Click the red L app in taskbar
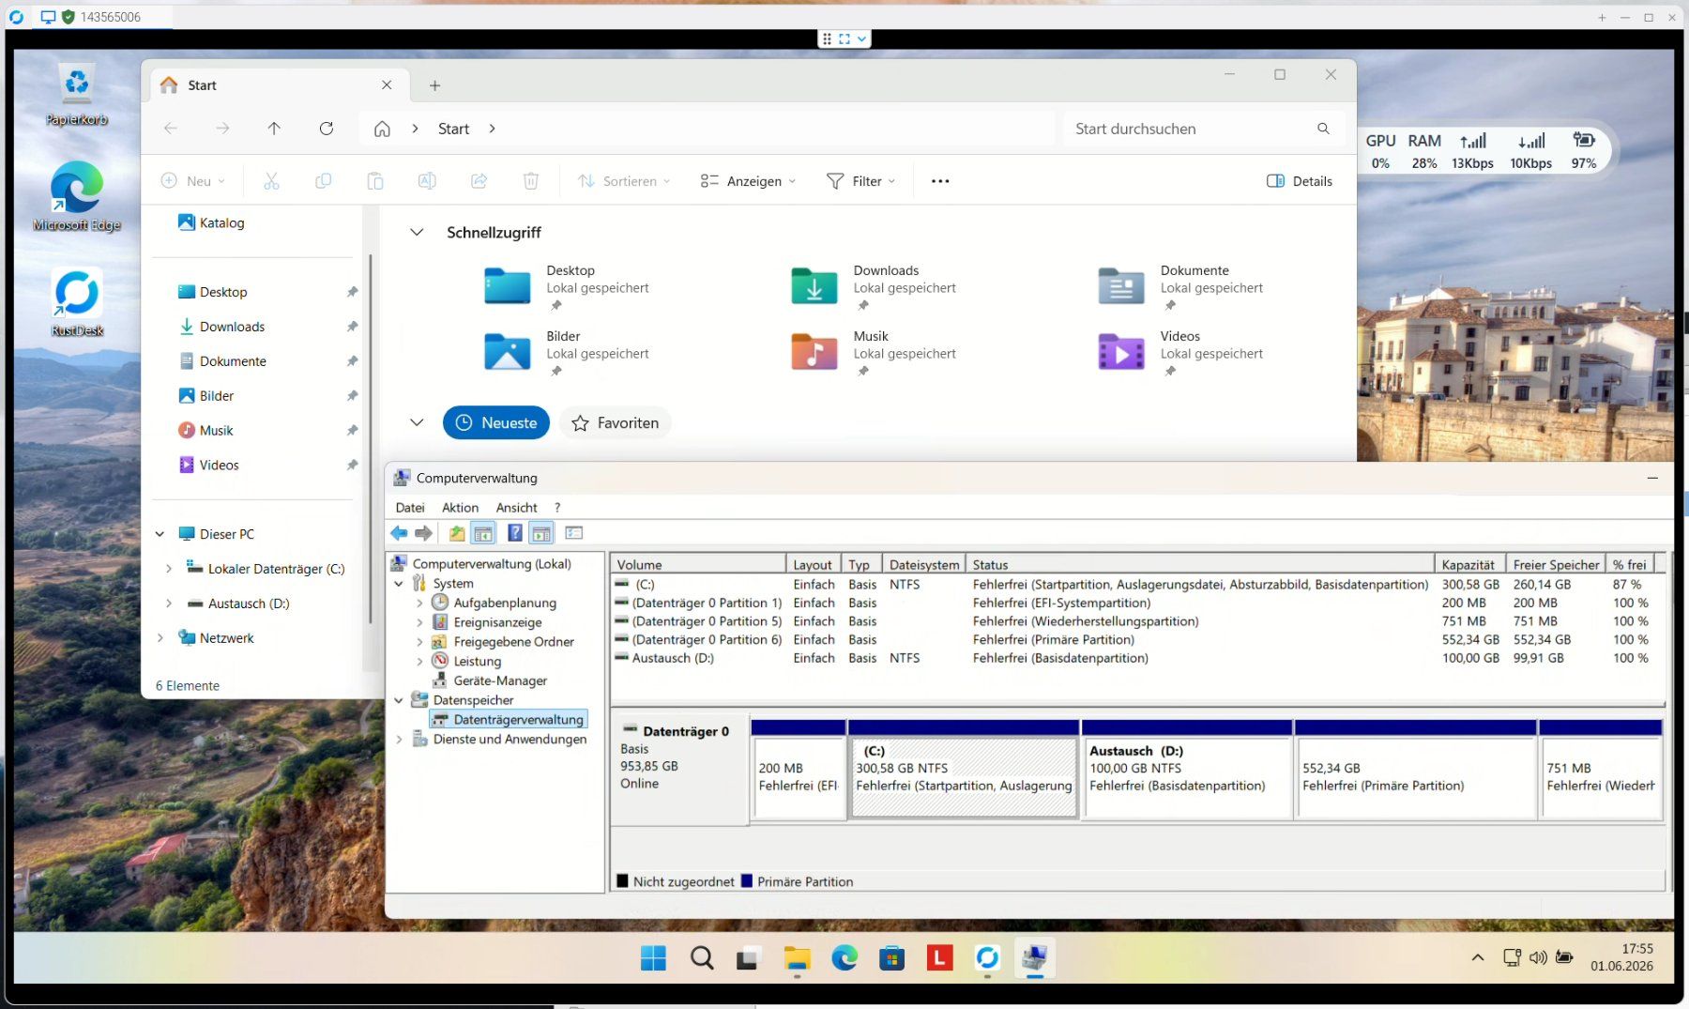The image size is (1689, 1009). pos(939,958)
